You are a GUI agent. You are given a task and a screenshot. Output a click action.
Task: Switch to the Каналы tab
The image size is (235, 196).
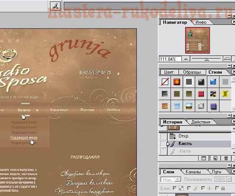point(193,172)
